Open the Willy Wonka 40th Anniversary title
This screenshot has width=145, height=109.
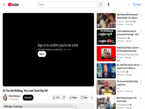(128, 16)
